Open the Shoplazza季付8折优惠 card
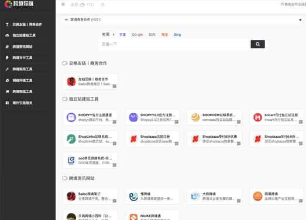This screenshot has width=306, height=220. [214, 139]
